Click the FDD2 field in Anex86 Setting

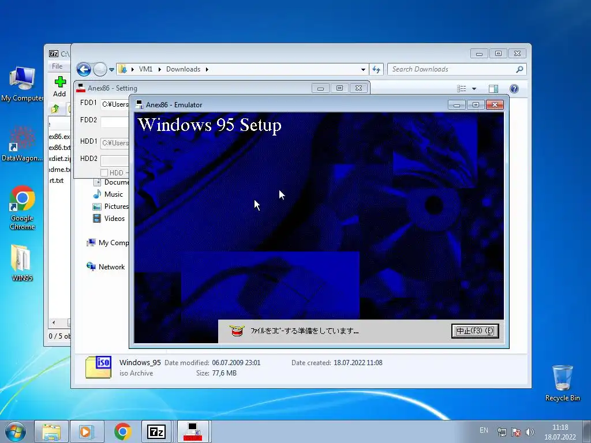click(x=115, y=122)
